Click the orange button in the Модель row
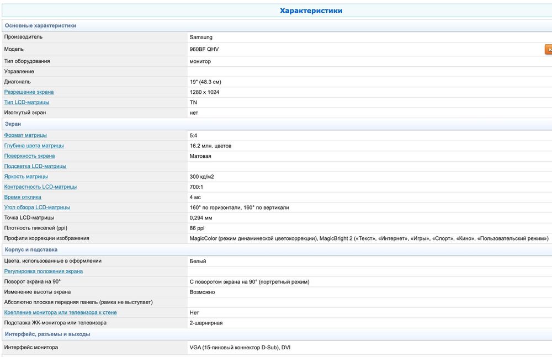 click(x=548, y=49)
